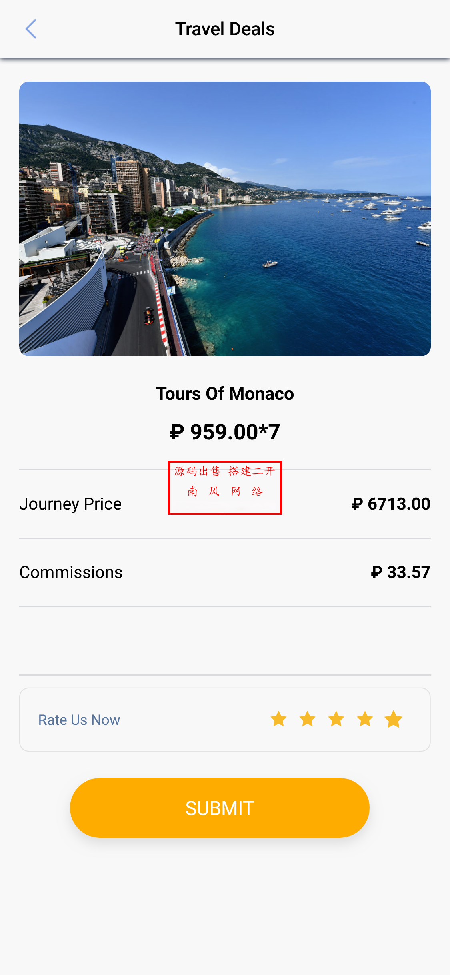The height and width of the screenshot is (975, 450).
Task: Click the ₽ symbol before 33.57
Action: click(376, 572)
